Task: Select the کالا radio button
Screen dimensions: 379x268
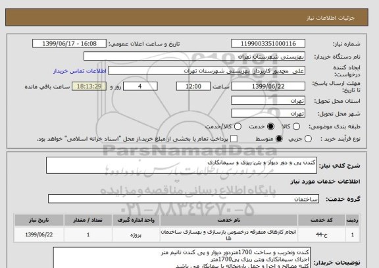Action: tap(296, 126)
